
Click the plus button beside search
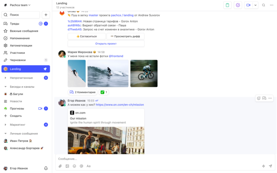pyautogui.click(x=46, y=15)
